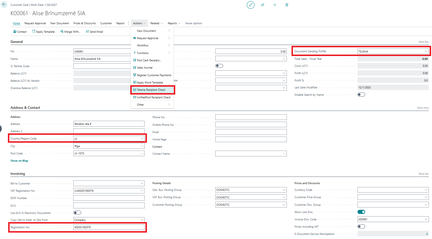Turn off Allow Line Disc. toggle
The height and width of the screenshot is (239, 432).
click(x=361, y=212)
